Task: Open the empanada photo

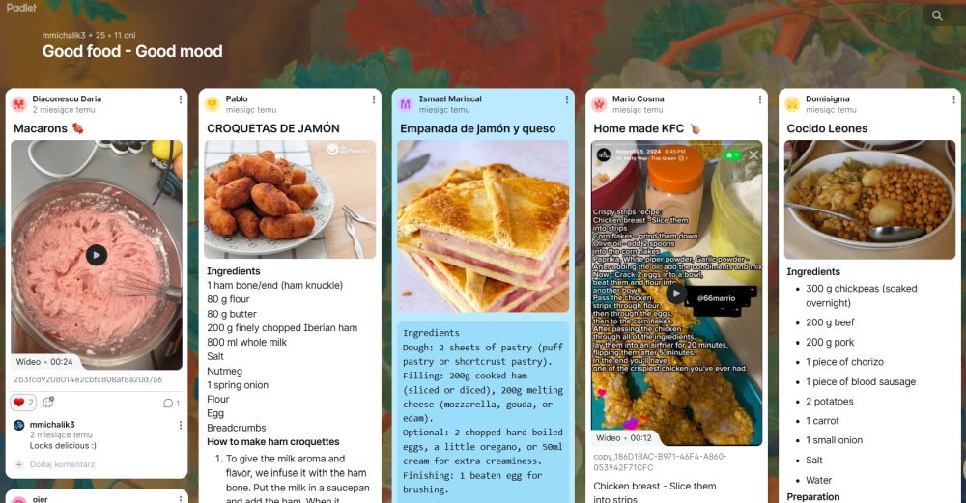Action: [484, 226]
